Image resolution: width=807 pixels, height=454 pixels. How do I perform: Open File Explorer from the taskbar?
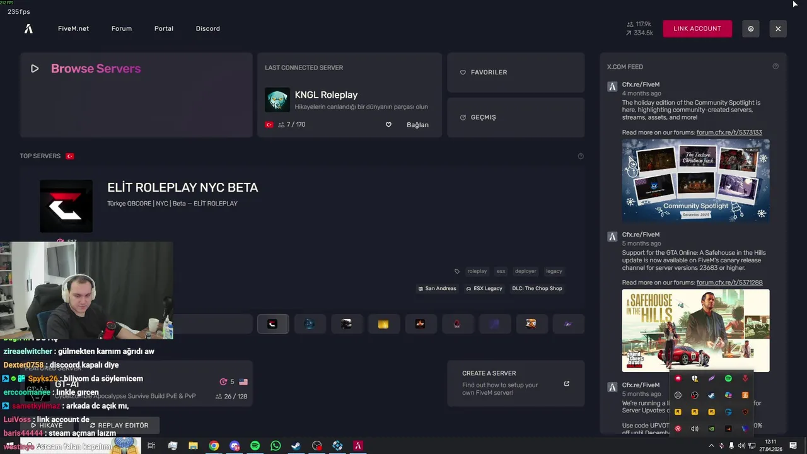pyautogui.click(x=193, y=446)
